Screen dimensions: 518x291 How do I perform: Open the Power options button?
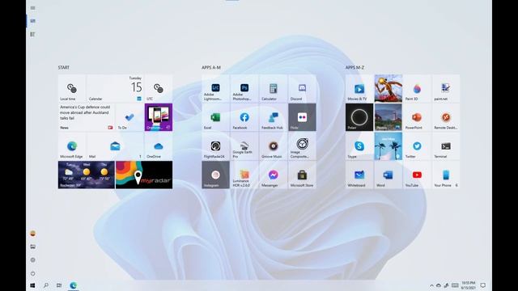coord(32,273)
